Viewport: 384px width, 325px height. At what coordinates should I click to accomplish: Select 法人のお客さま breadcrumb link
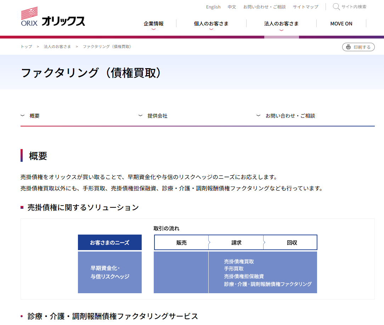click(x=57, y=47)
